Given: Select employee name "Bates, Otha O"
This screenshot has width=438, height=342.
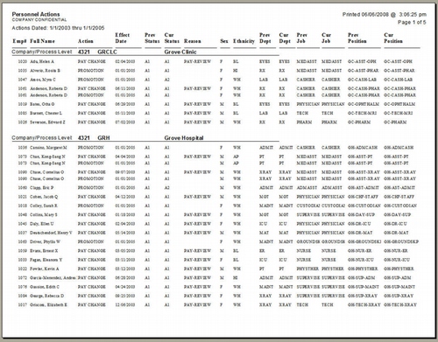Looking at the screenshot, I should click(x=42, y=104).
